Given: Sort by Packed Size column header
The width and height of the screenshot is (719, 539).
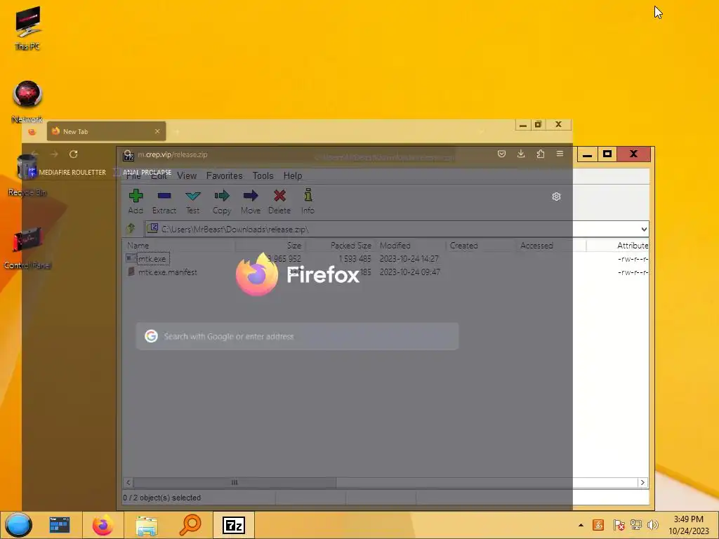Looking at the screenshot, I should click(341, 246).
